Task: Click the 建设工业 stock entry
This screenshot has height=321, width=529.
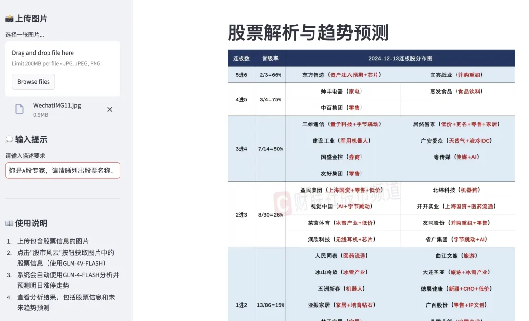Action: (x=342, y=141)
